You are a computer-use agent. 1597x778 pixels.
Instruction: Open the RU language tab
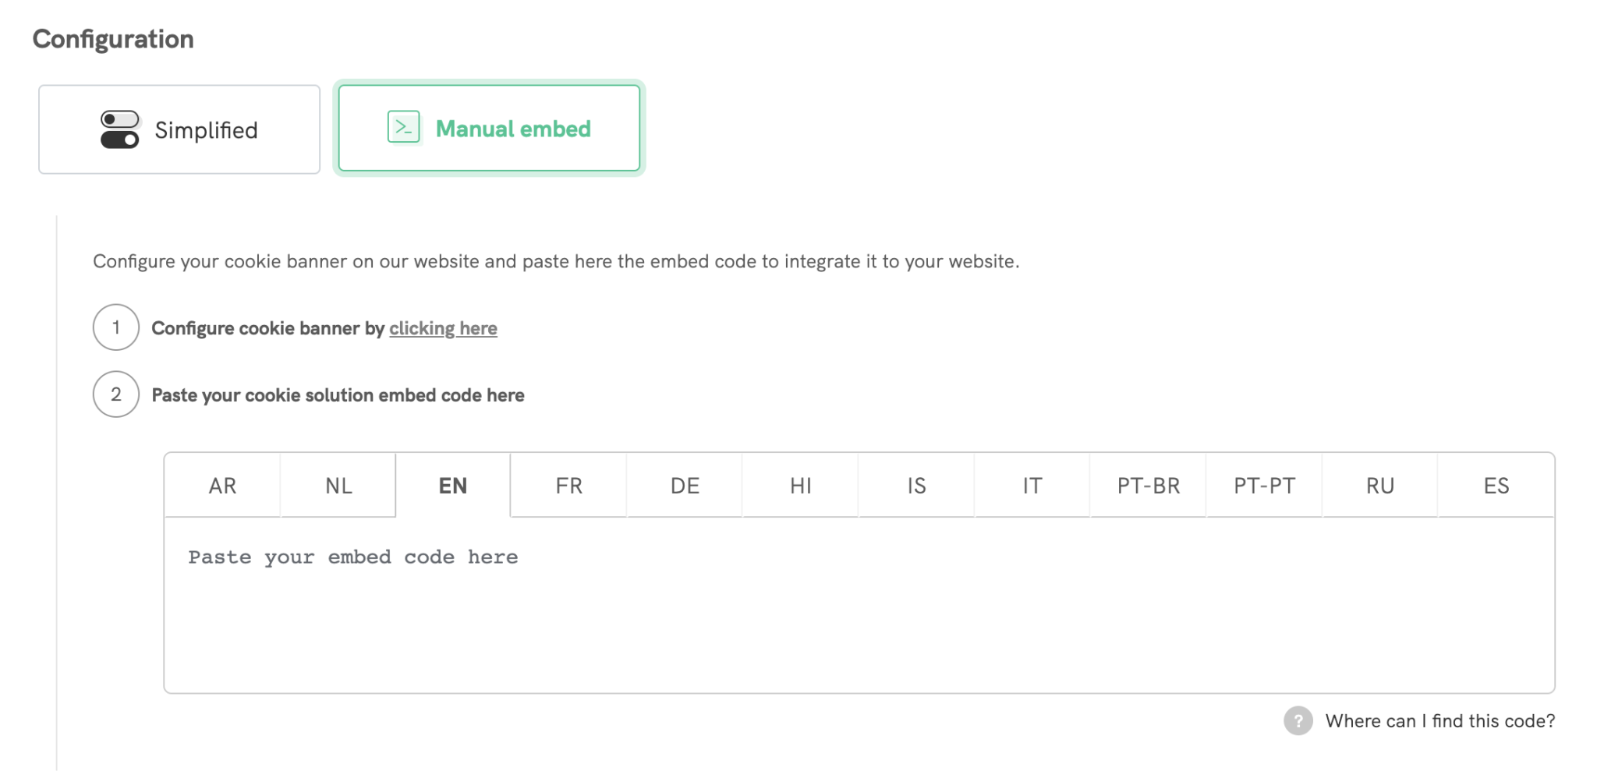coord(1379,485)
